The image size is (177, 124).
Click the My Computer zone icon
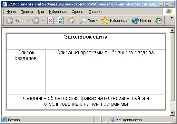pyautogui.click(x=112, y=120)
